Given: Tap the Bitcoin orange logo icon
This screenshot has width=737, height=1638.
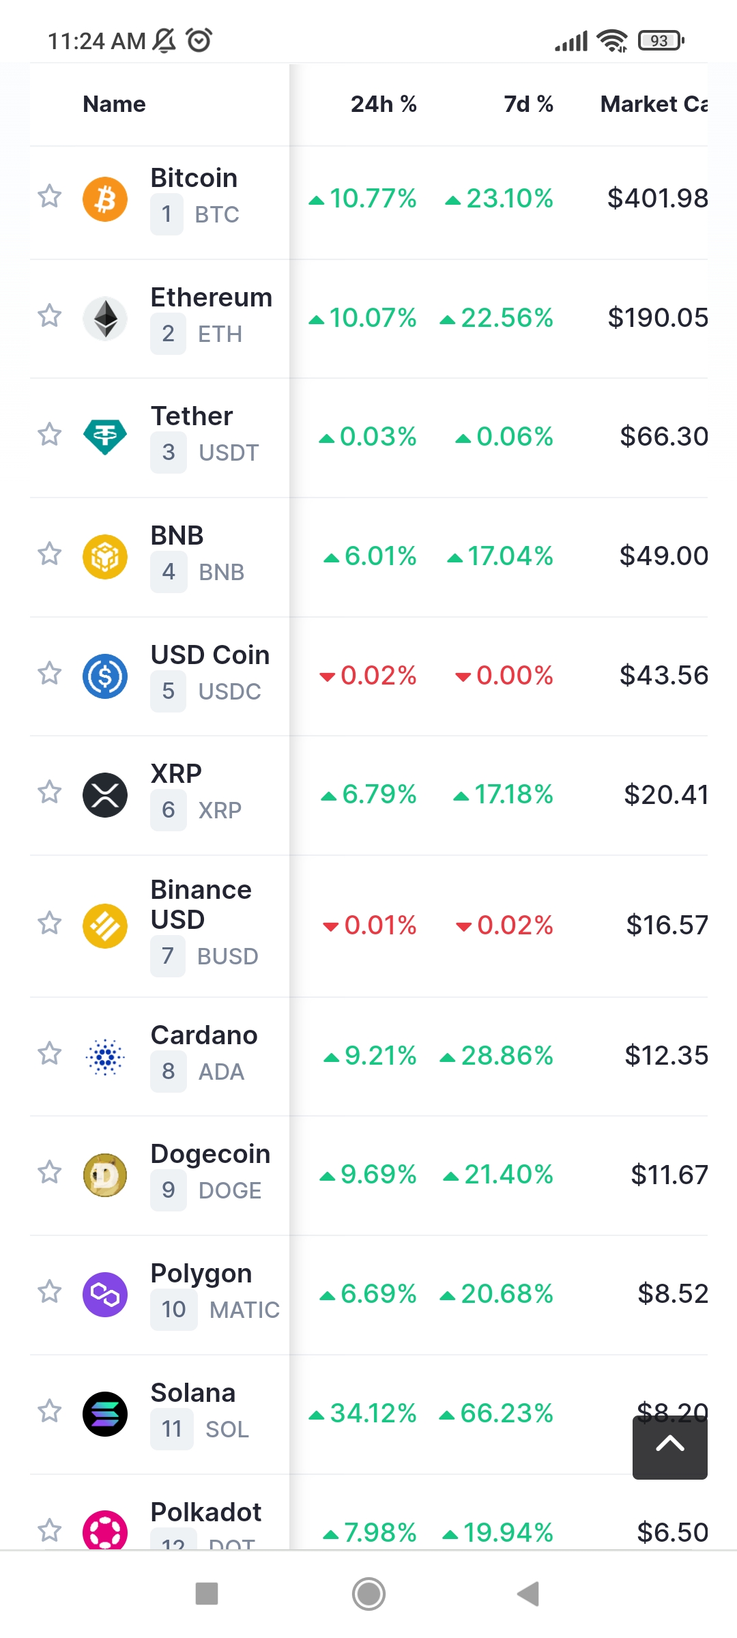Looking at the screenshot, I should point(105,199).
